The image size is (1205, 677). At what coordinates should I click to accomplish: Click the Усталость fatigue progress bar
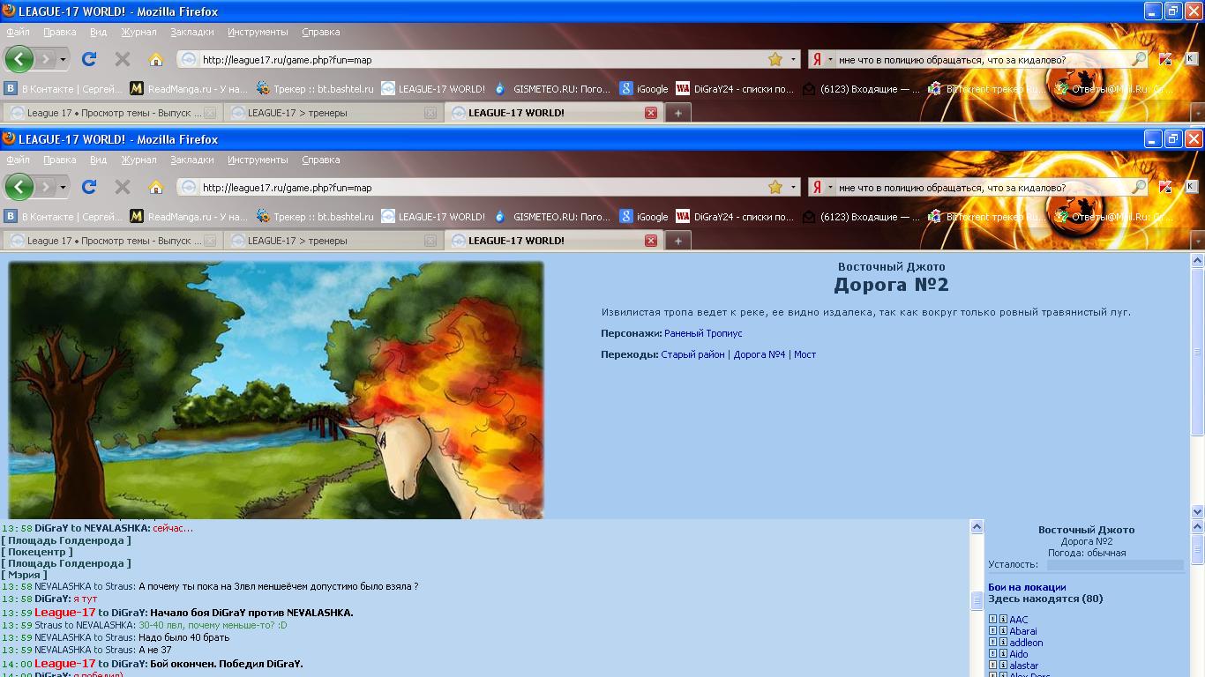point(1115,565)
